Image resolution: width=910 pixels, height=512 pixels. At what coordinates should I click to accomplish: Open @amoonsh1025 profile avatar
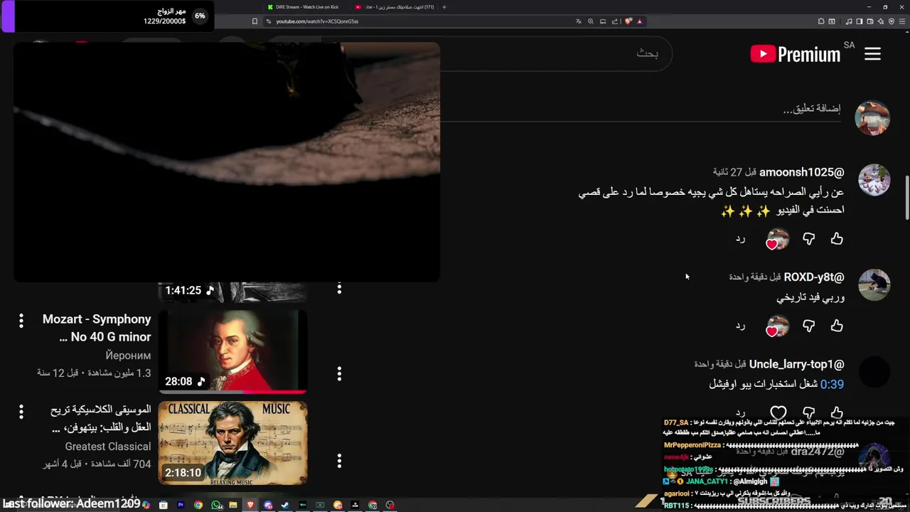[x=874, y=180]
